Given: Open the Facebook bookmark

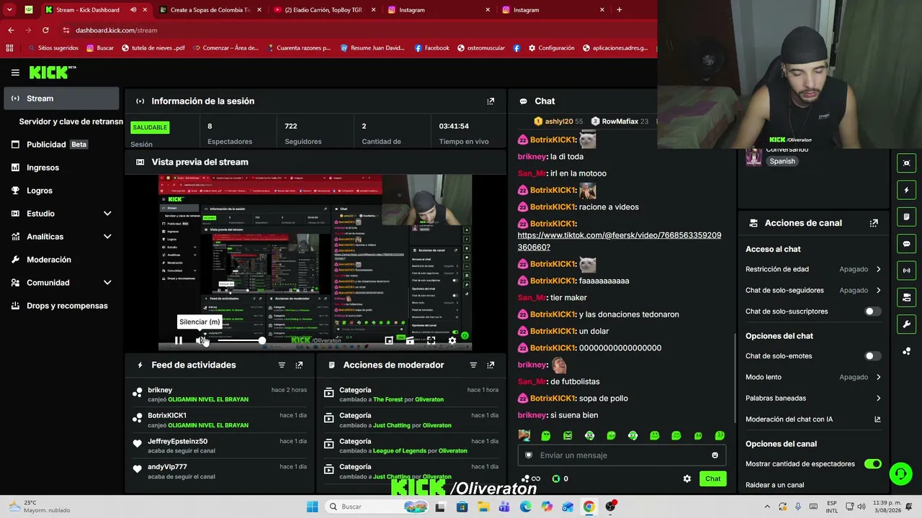Looking at the screenshot, I should point(431,48).
